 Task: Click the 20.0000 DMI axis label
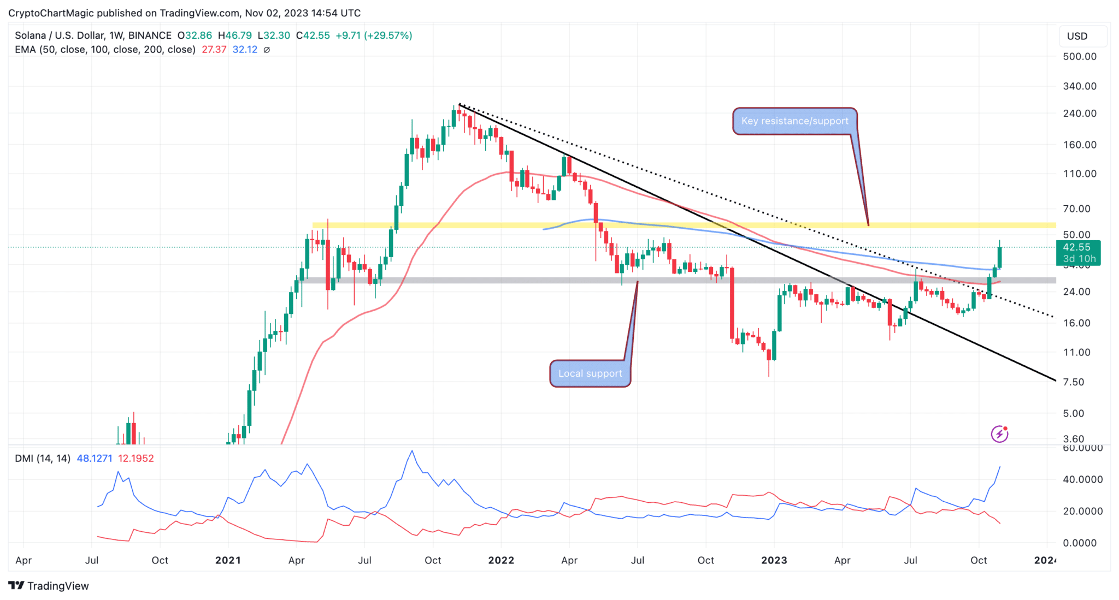pyautogui.click(x=1083, y=511)
